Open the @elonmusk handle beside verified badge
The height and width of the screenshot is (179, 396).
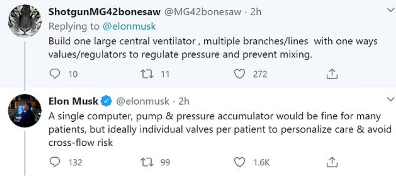142,101
